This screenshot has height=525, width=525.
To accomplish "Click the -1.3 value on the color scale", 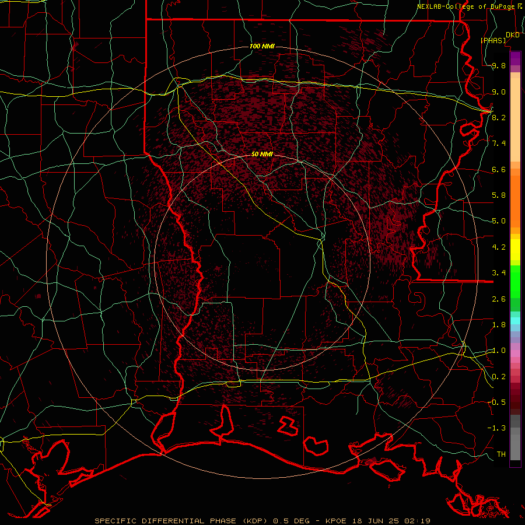I will [496, 428].
